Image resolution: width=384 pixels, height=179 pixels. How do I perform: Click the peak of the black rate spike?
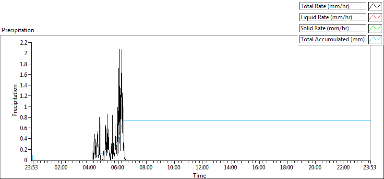[119, 49]
